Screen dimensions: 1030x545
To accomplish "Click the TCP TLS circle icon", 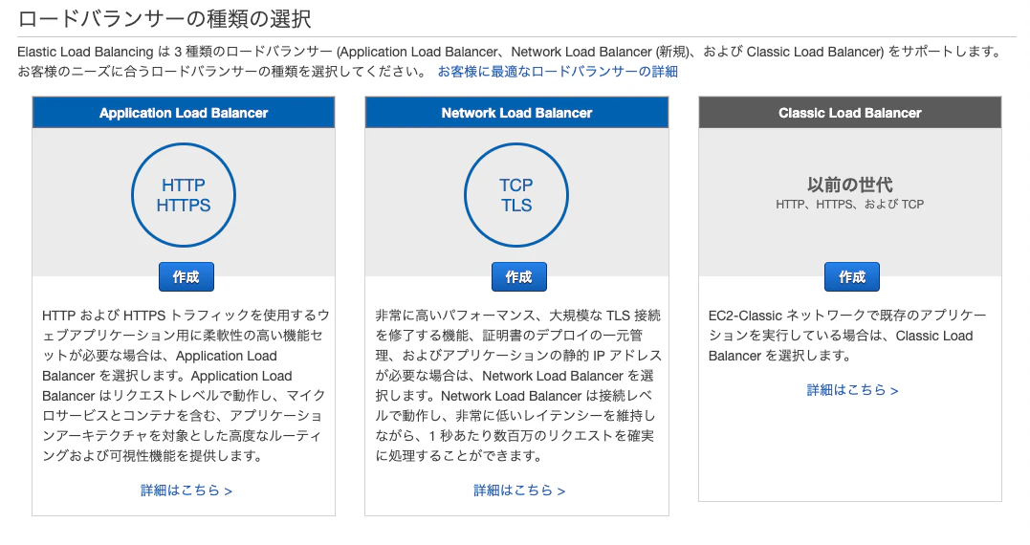I will click(x=516, y=195).
